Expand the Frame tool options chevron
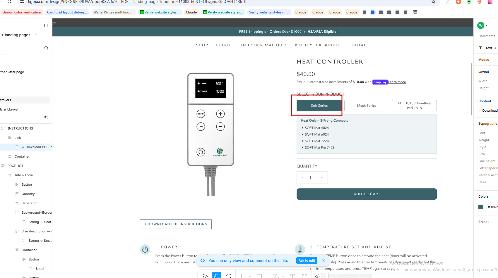Image resolution: width=498 pixels, height=278 pixels. pyautogui.click(x=250, y=276)
